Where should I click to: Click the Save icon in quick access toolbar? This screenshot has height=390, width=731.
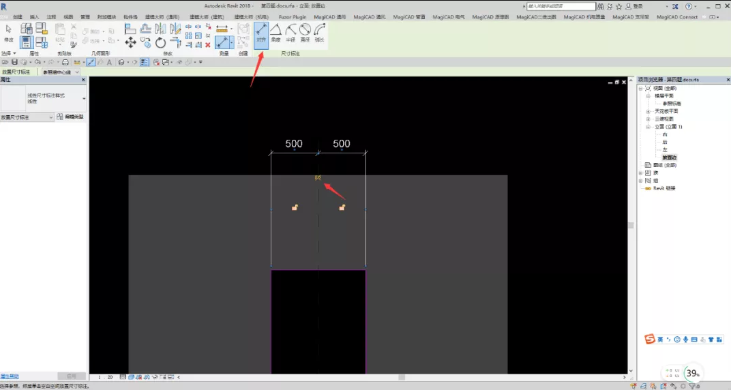coord(14,62)
